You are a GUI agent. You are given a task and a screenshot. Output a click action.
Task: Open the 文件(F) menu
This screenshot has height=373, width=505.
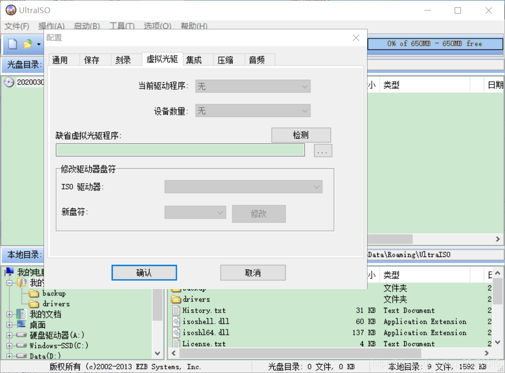[17, 26]
